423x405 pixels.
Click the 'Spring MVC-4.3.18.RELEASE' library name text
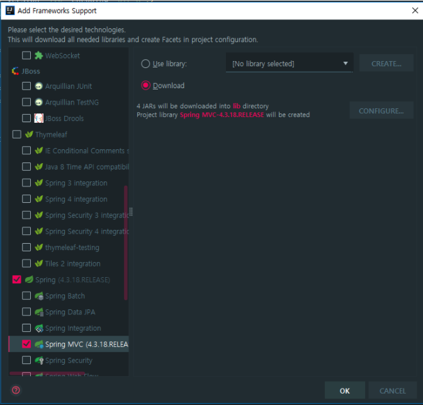click(222, 115)
